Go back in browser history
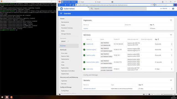 pyautogui.click(x=60, y=5)
